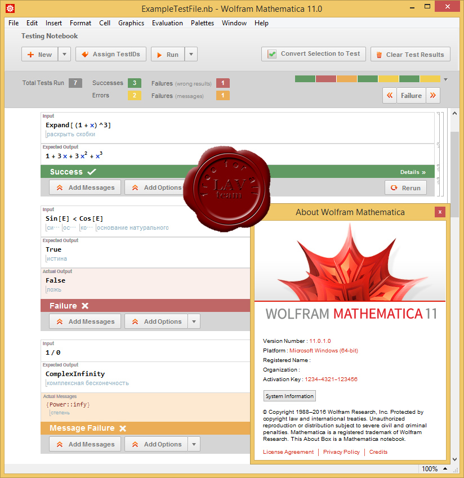Open options dropdown for Sin[E] test
The height and width of the screenshot is (478, 464).
194,321
